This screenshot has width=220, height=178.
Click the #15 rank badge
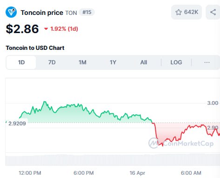[87, 12]
